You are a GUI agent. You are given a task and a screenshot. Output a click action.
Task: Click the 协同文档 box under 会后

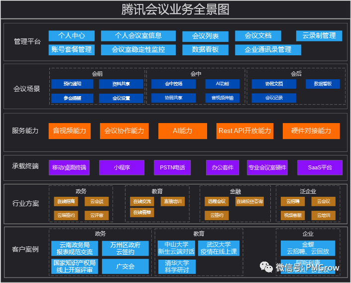pyautogui.click(x=274, y=84)
